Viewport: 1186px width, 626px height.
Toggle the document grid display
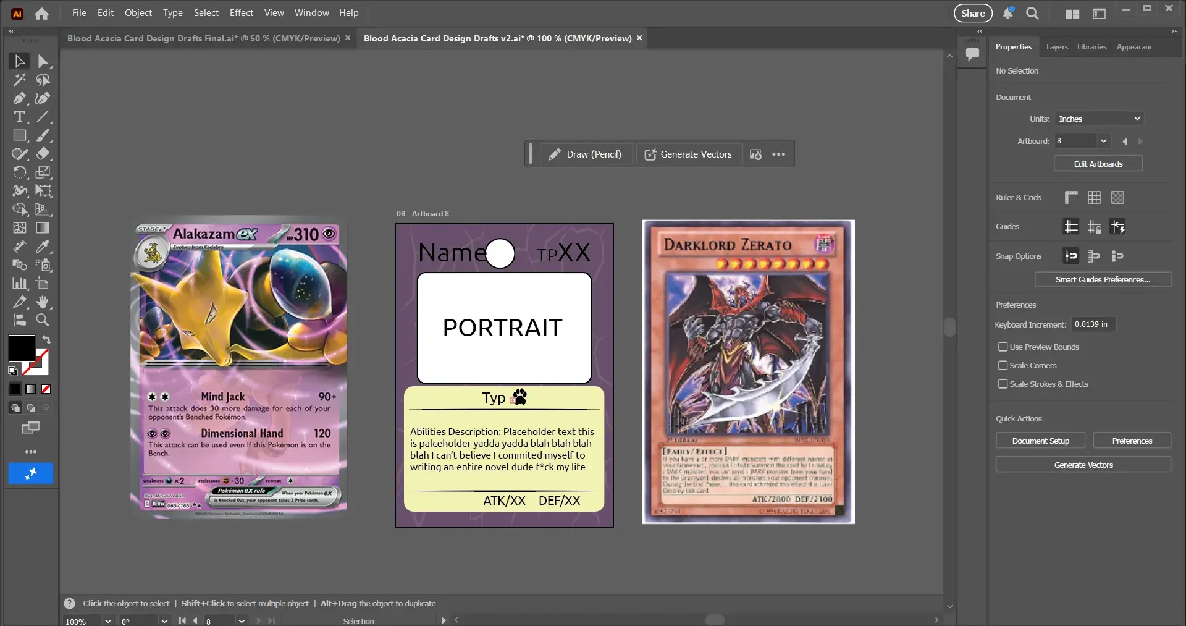coord(1094,198)
